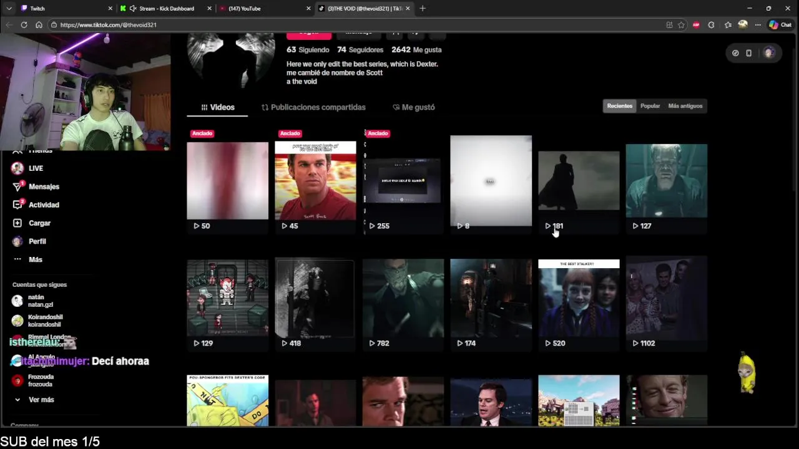799x449 pixels.
Task: Open a new browser tab
Action: [x=423, y=8]
